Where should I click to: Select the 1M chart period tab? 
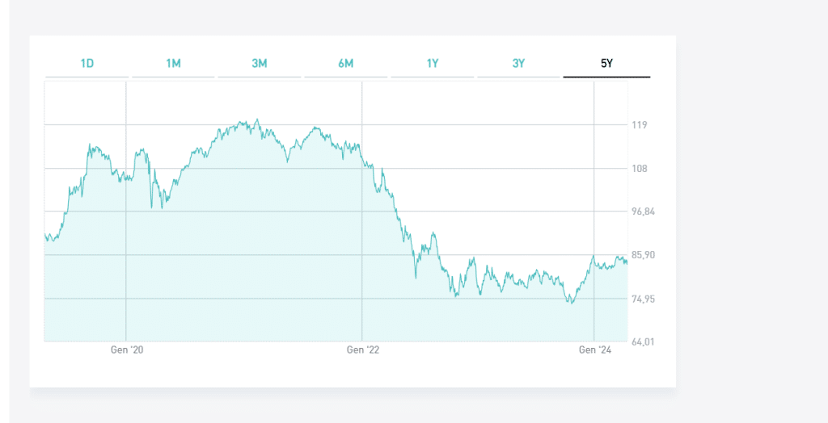pyautogui.click(x=173, y=63)
